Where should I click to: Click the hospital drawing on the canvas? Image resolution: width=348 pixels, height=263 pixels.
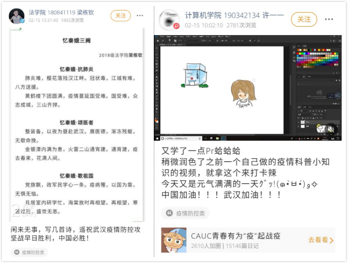point(193,77)
